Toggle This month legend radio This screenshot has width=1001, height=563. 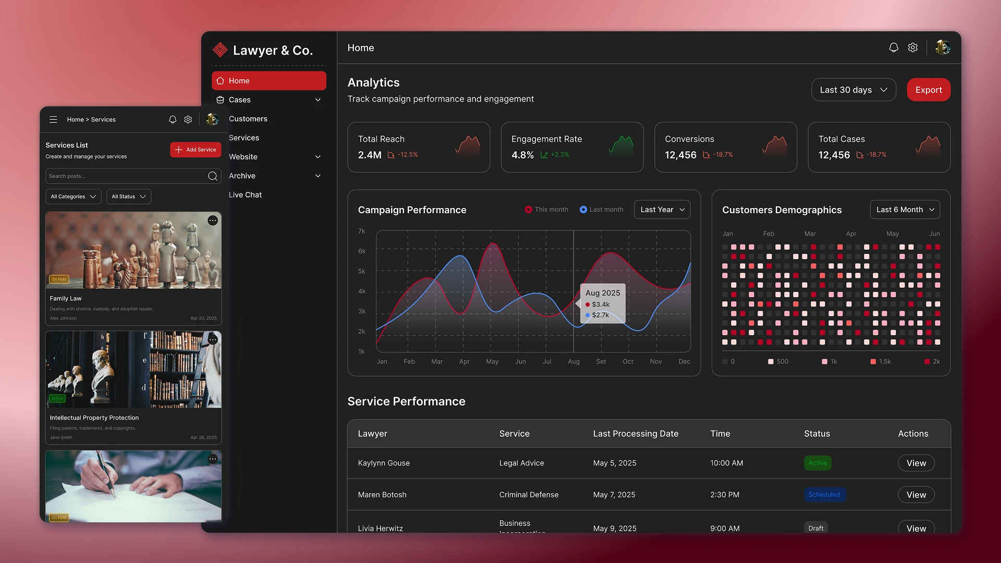click(x=528, y=210)
